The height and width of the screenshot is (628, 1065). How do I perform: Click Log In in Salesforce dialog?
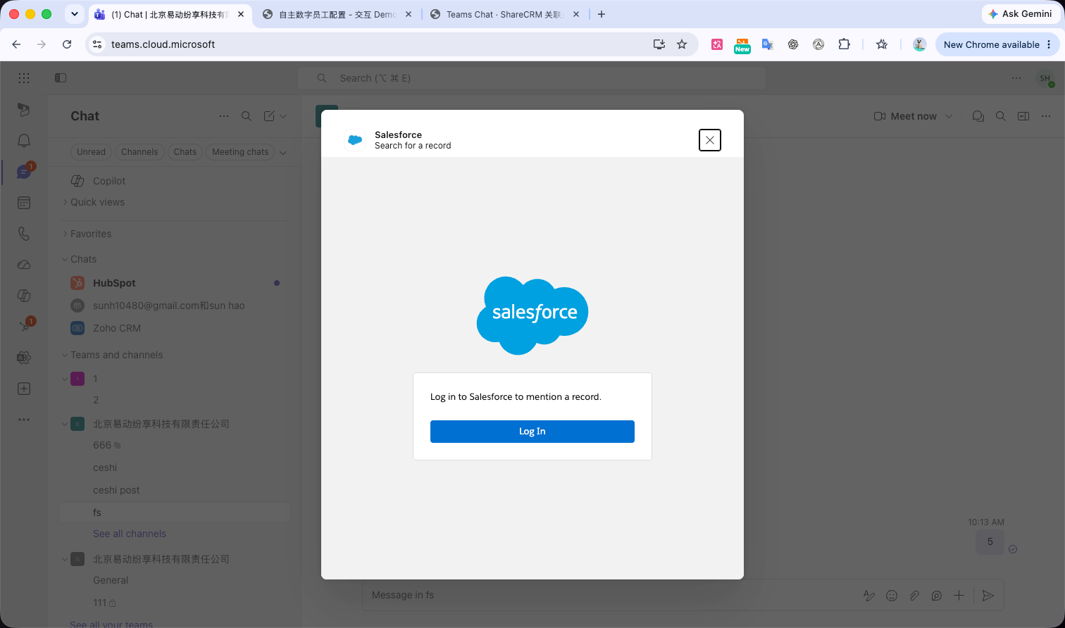tap(532, 432)
